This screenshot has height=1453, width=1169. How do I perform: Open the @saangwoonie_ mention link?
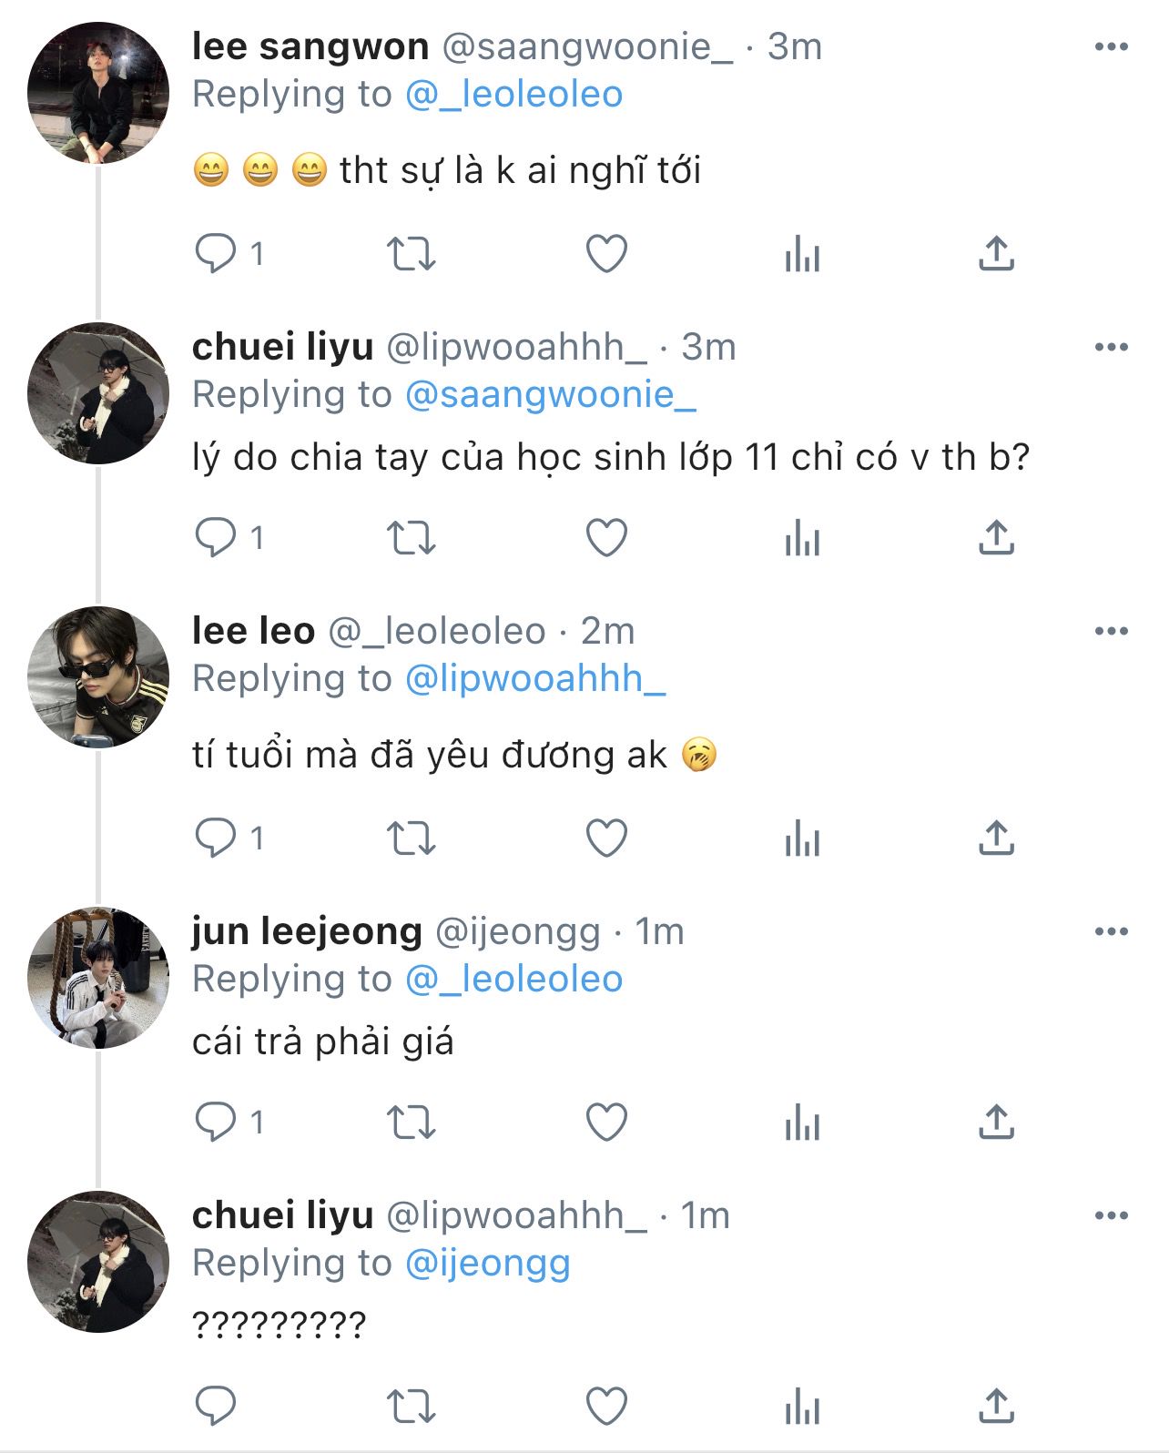point(550,395)
